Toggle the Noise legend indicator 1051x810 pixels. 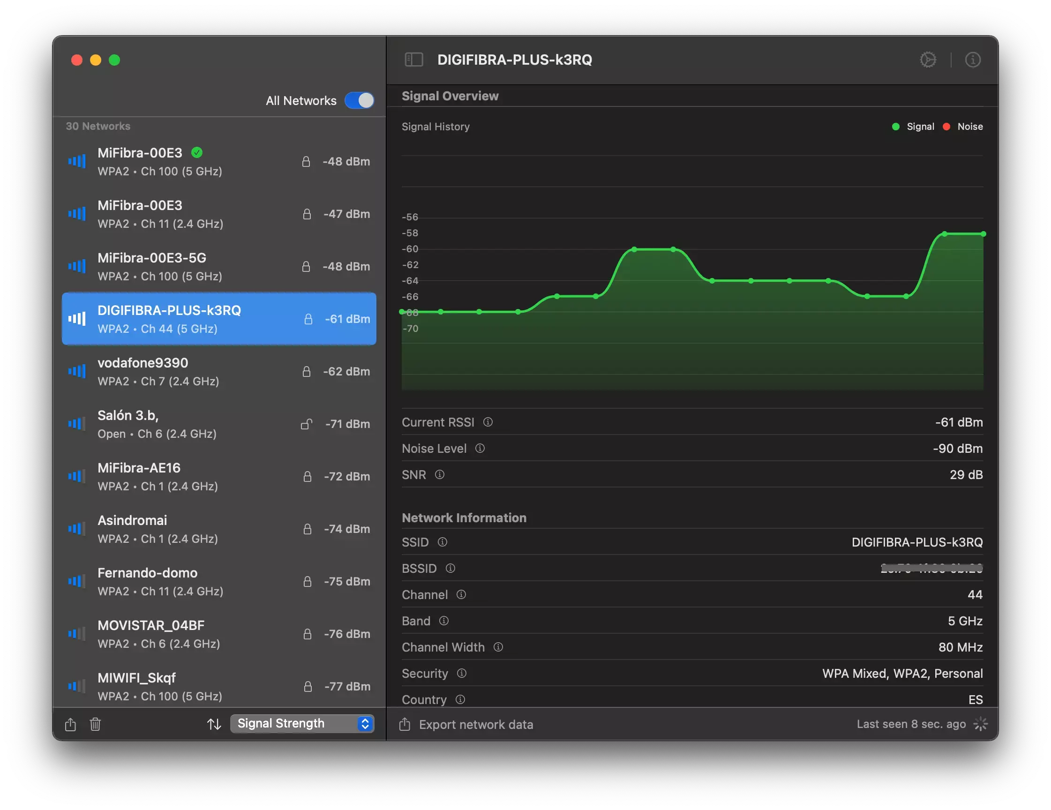click(x=946, y=126)
